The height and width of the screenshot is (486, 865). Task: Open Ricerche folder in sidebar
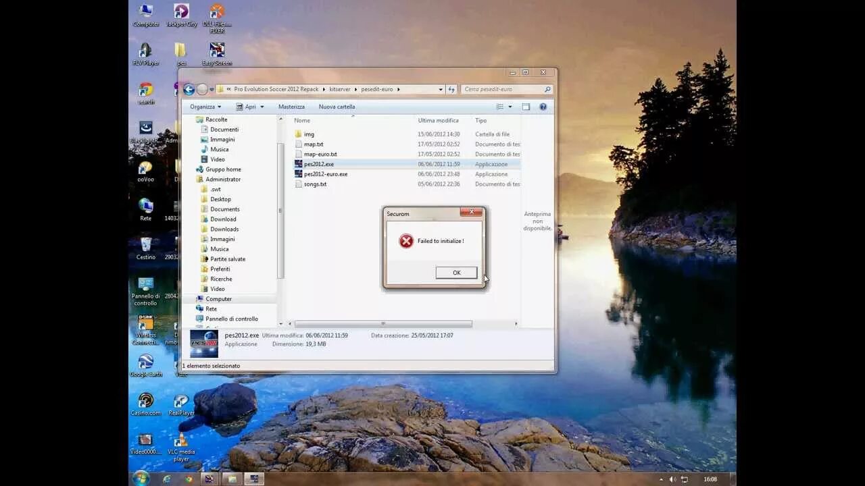click(221, 279)
